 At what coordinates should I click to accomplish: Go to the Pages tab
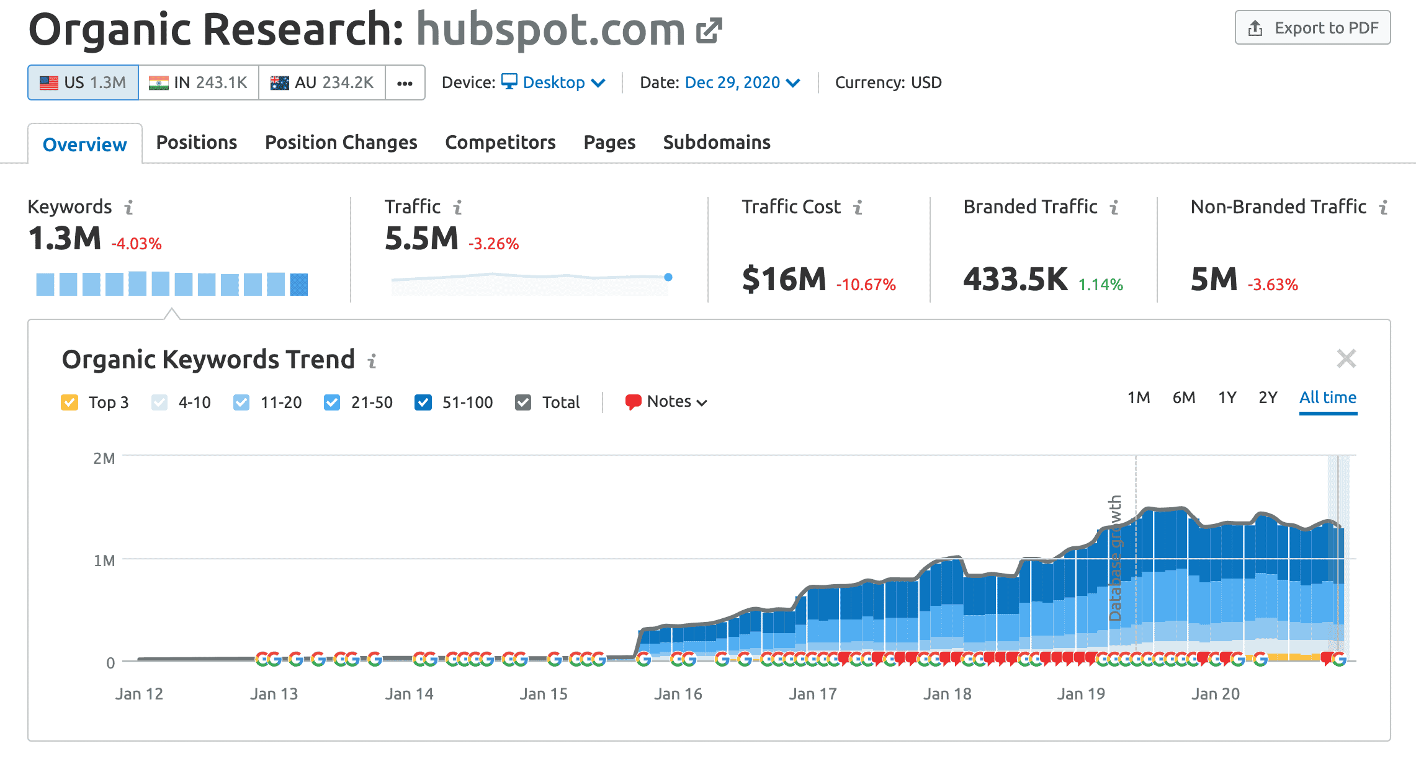610,142
